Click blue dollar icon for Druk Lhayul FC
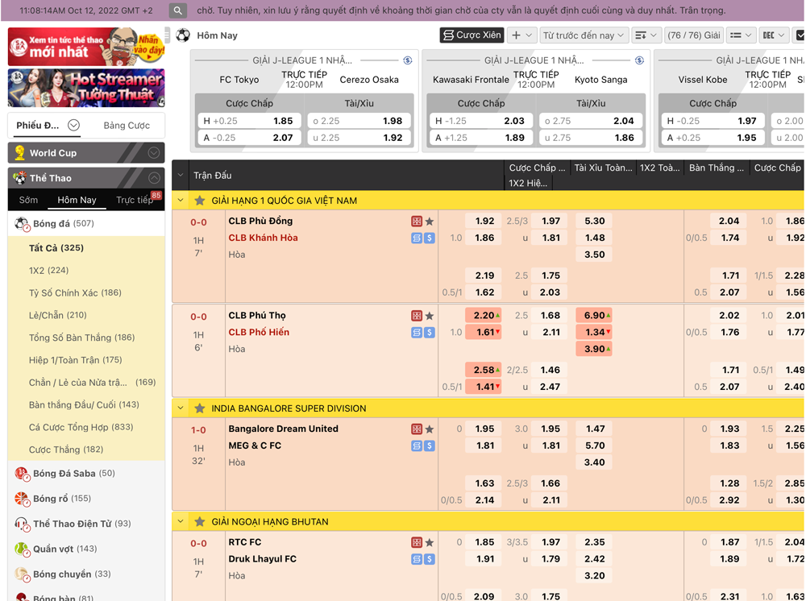The image size is (806, 601). [430, 559]
